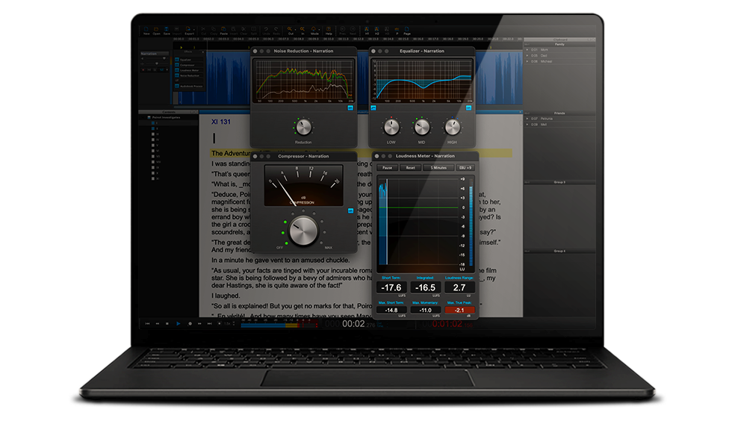
Task: Click Rewind in the transport bar
Action: 158,324
